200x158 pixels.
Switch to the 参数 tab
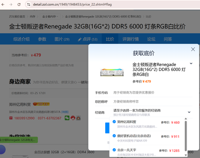42,39
